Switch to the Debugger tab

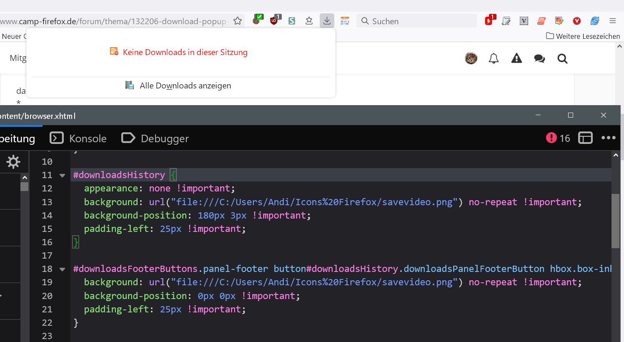click(x=155, y=138)
